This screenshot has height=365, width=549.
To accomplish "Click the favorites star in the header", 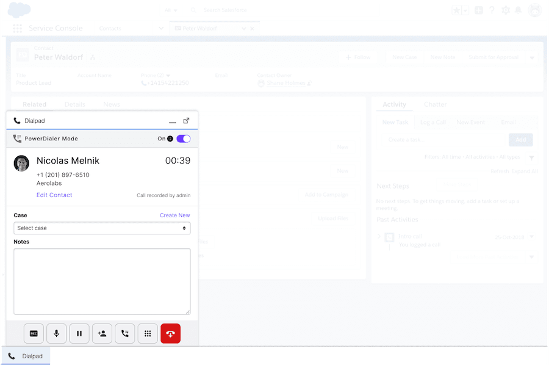I will point(457,10).
